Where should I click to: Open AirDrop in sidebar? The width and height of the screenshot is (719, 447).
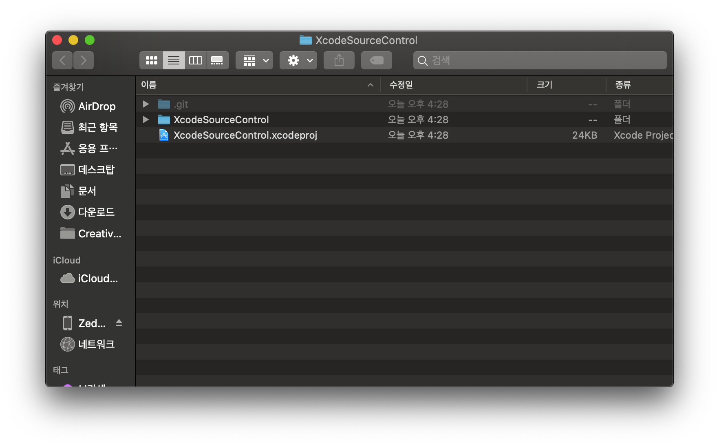90,106
